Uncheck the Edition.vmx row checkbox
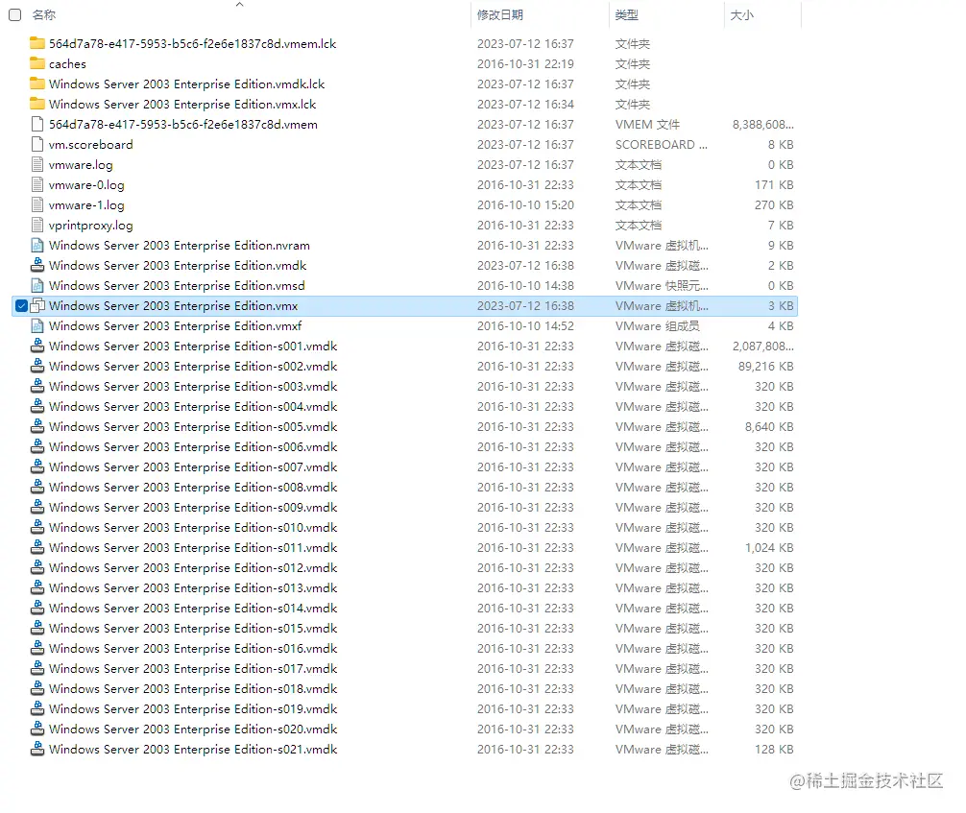The height and width of the screenshot is (813, 966). coord(21,305)
